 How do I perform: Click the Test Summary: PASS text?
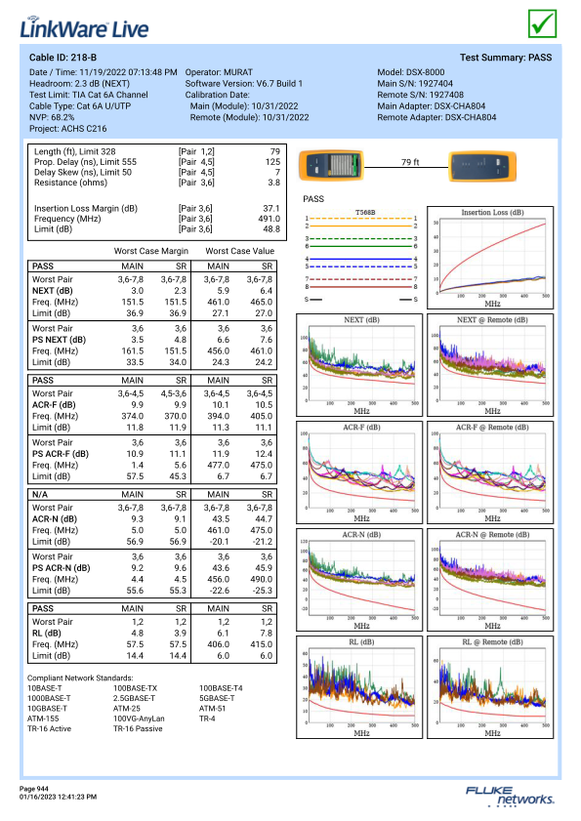(506, 58)
